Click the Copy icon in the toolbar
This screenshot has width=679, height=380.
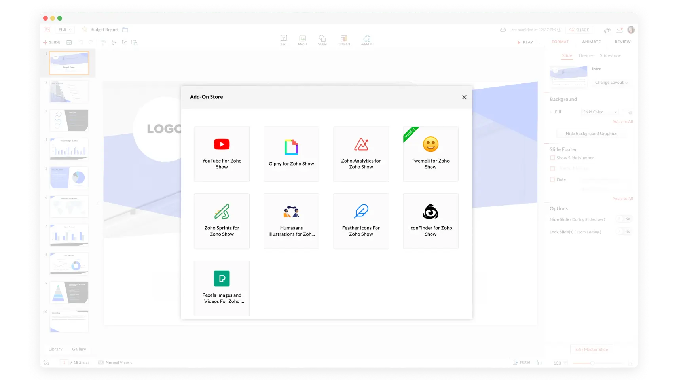[125, 42]
